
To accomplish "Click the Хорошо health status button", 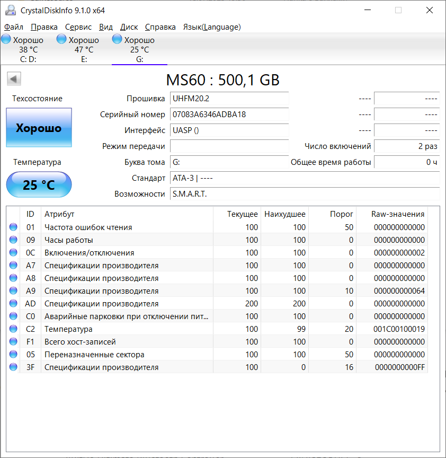I will (39, 128).
